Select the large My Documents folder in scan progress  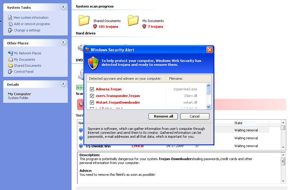click(x=133, y=21)
